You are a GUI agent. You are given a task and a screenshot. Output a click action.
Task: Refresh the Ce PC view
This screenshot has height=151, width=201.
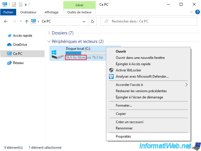pyautogui.click(x=93, y=21)
